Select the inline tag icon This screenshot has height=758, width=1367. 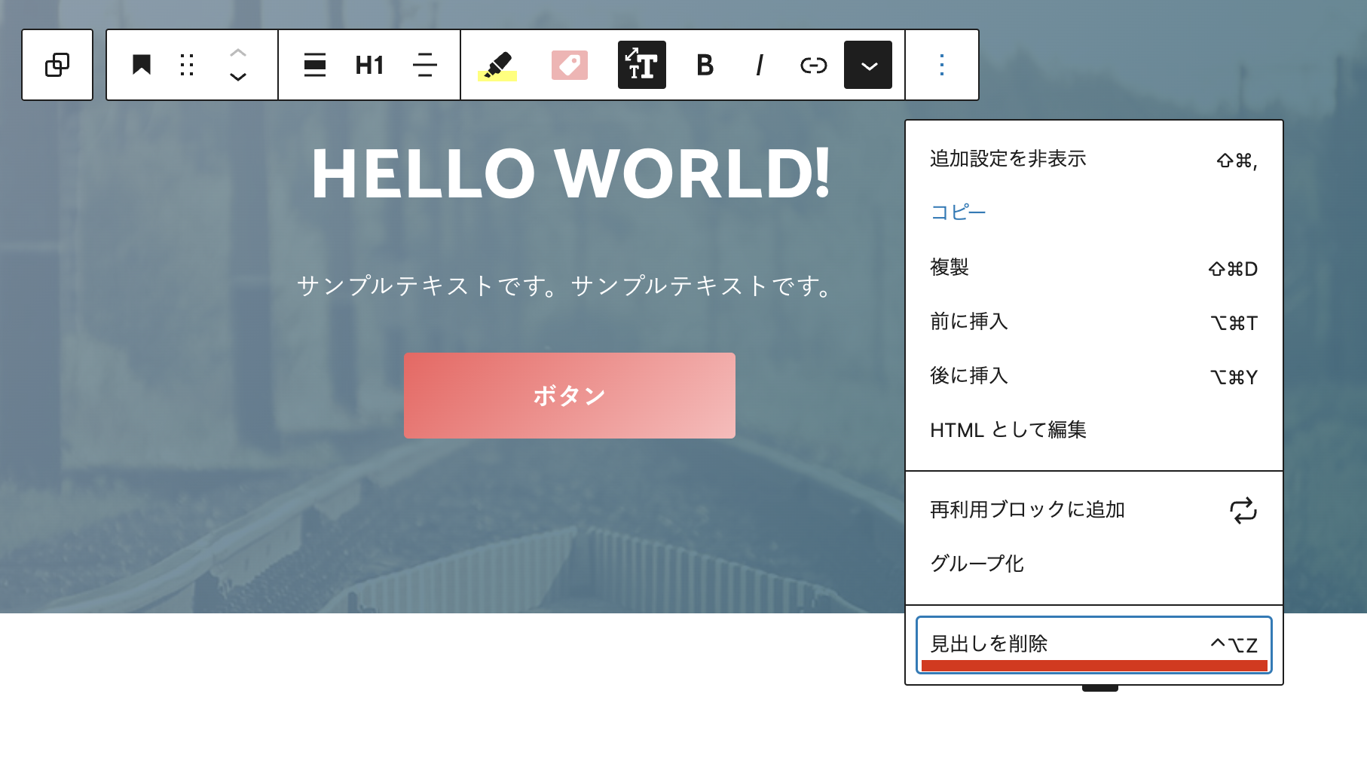pos(570,66)
